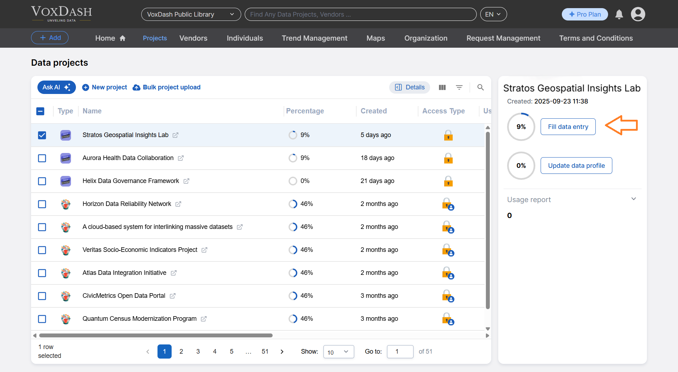Open the EN language dropdown
This screenshot has height=372, width=678.
point(493,14)
